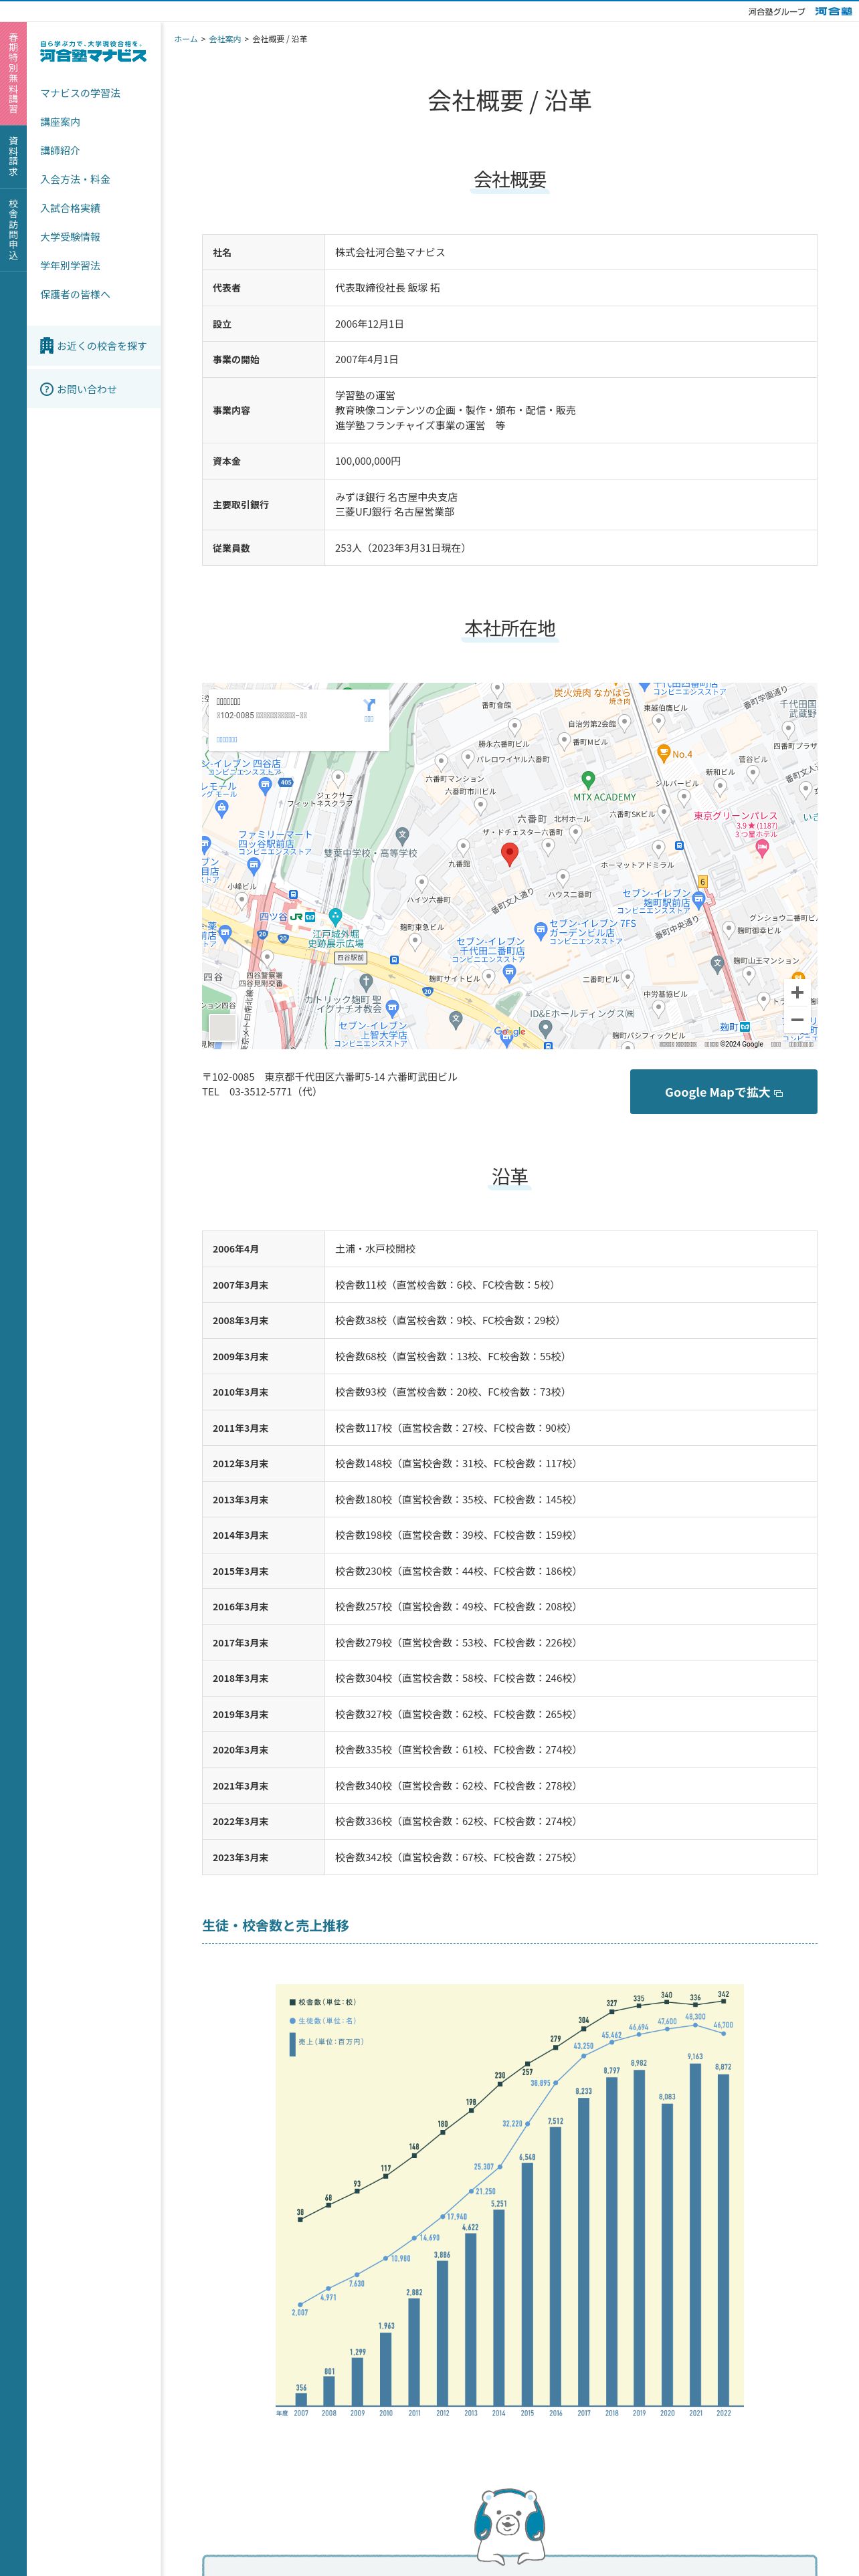This screenshot has height=2576, width=859.
Task: Click the 河合塾マナビス logo
Action: [93, 52]
